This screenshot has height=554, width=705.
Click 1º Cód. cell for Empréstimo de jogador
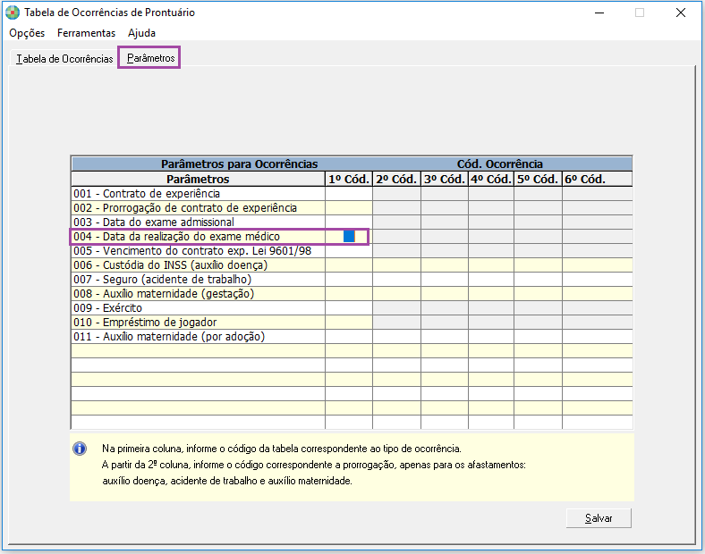click(x=349, y=323)
